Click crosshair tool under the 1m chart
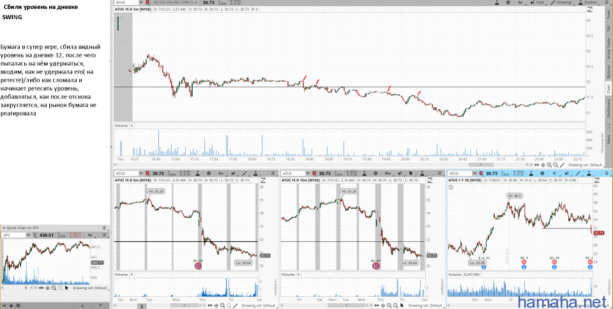This screenshot has height=309, width=613. click(x=543, y=165)
